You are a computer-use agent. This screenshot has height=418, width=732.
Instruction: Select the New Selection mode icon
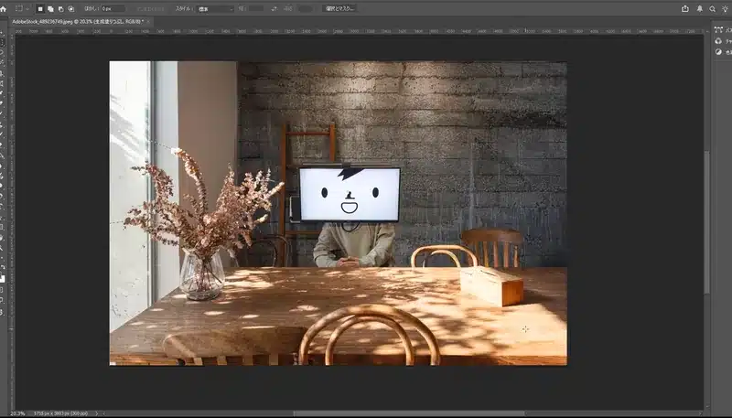coord(40,8)
